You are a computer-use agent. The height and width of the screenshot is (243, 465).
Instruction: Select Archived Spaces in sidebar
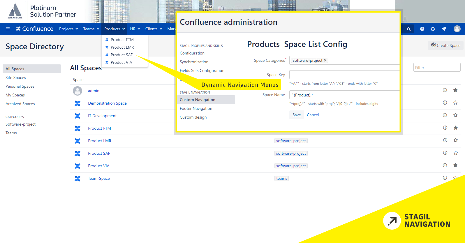[x=20, y=104]
